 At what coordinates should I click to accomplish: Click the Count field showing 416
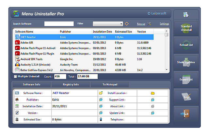tap(60, 76)
